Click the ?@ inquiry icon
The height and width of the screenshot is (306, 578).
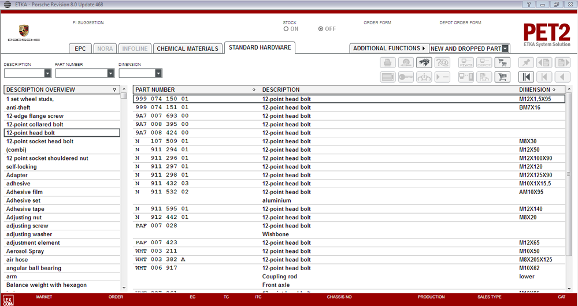pos(442,62)
